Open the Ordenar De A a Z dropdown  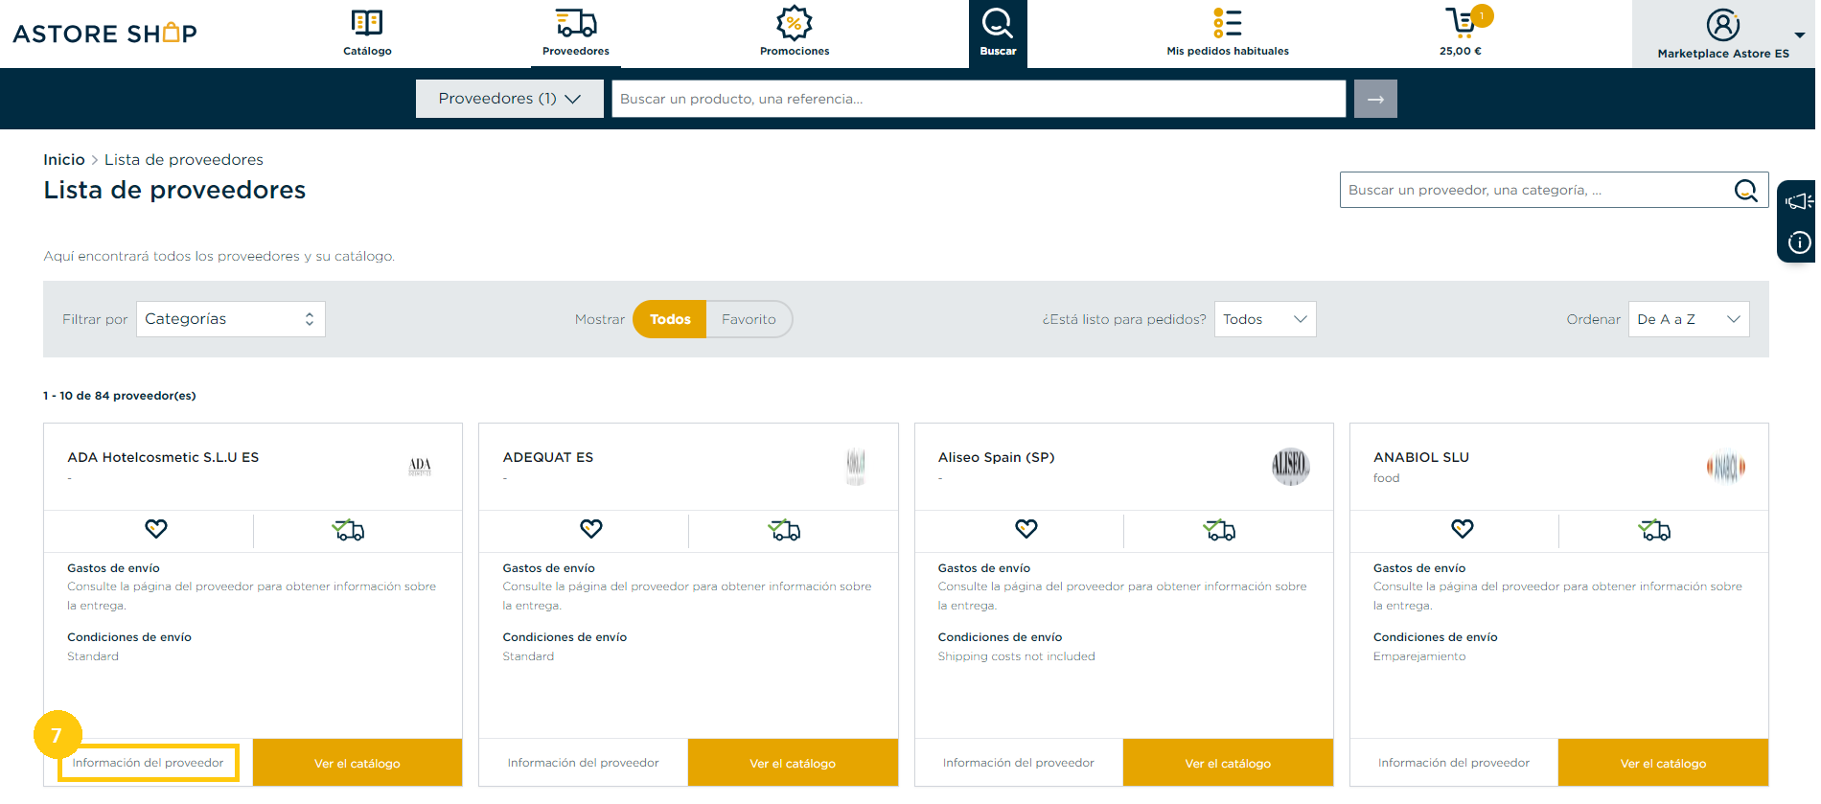pos(1689,319)
